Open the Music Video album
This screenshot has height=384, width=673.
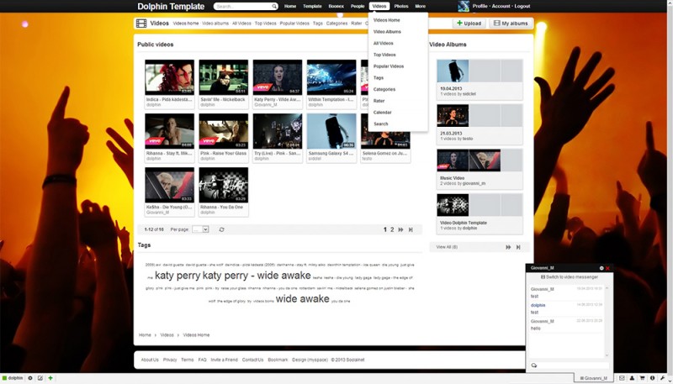pos(480,169)
